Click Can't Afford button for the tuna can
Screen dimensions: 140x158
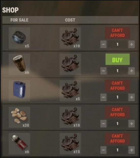point(118,33)
